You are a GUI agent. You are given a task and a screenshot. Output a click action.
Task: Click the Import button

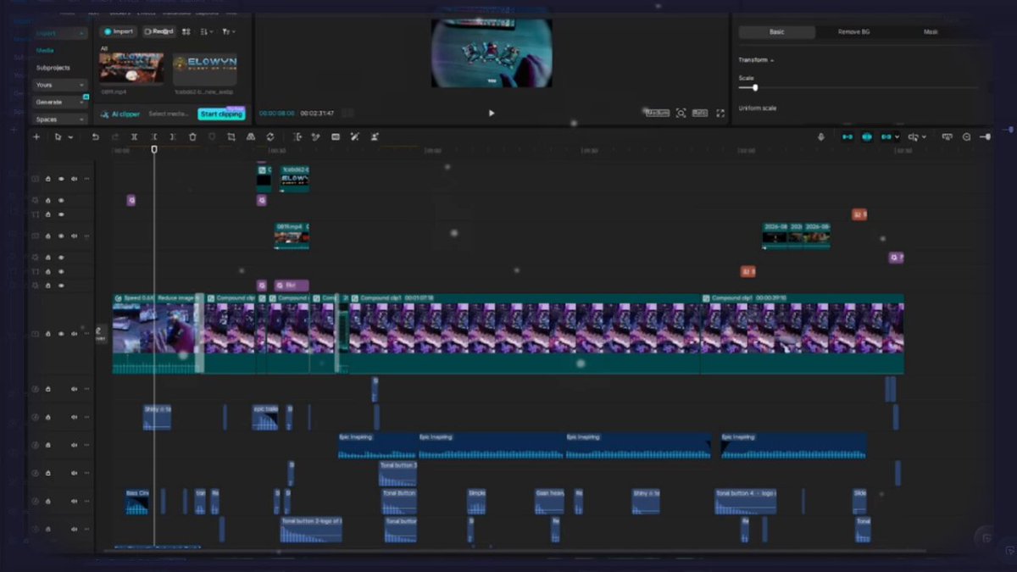118,31
